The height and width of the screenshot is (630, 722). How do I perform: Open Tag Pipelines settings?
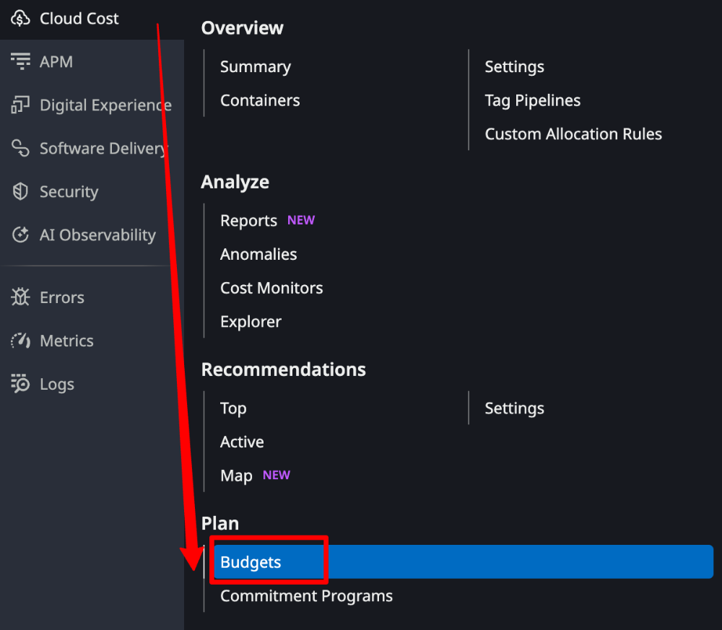(532, 100)
